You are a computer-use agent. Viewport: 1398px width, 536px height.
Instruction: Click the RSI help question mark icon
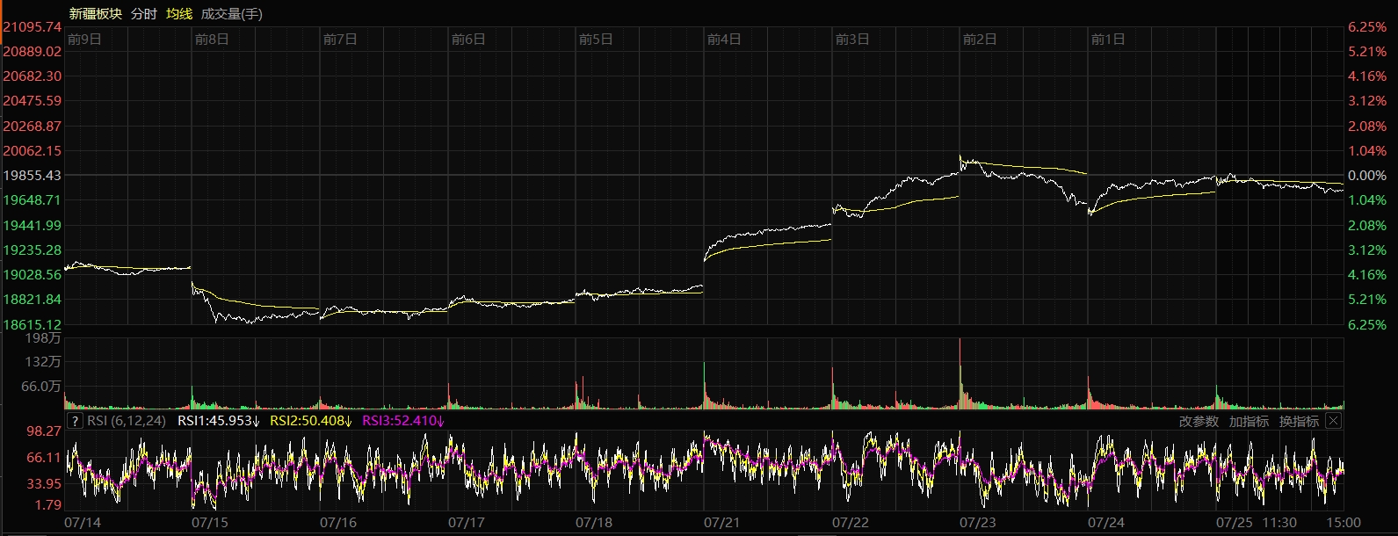[x=75, y=421]
